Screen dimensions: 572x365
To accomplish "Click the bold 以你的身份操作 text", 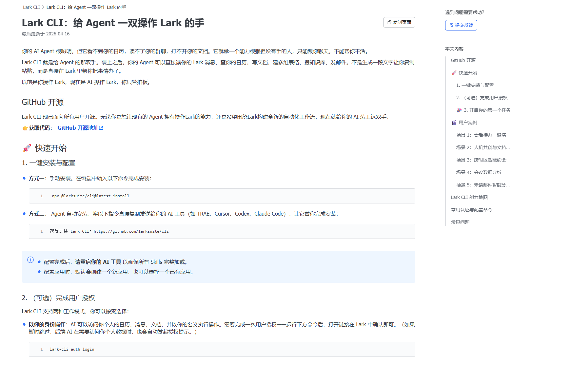I will pos(47,325).
